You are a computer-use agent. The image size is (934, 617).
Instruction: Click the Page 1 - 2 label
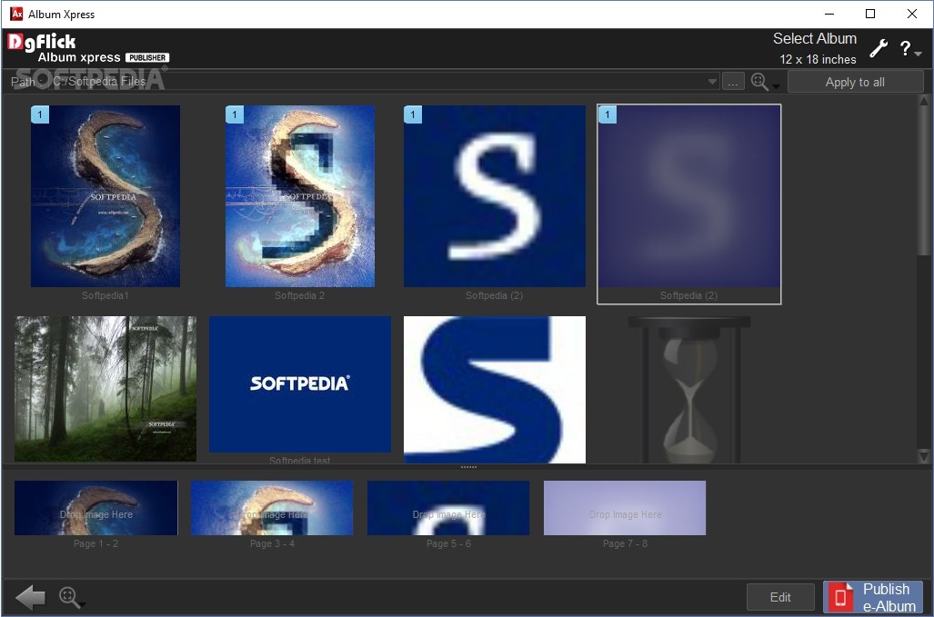(95, 543)
